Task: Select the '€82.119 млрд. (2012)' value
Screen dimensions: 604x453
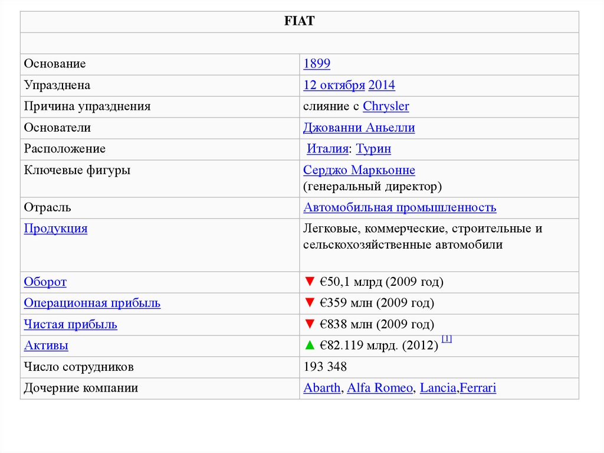Action: tap(379, 346)
